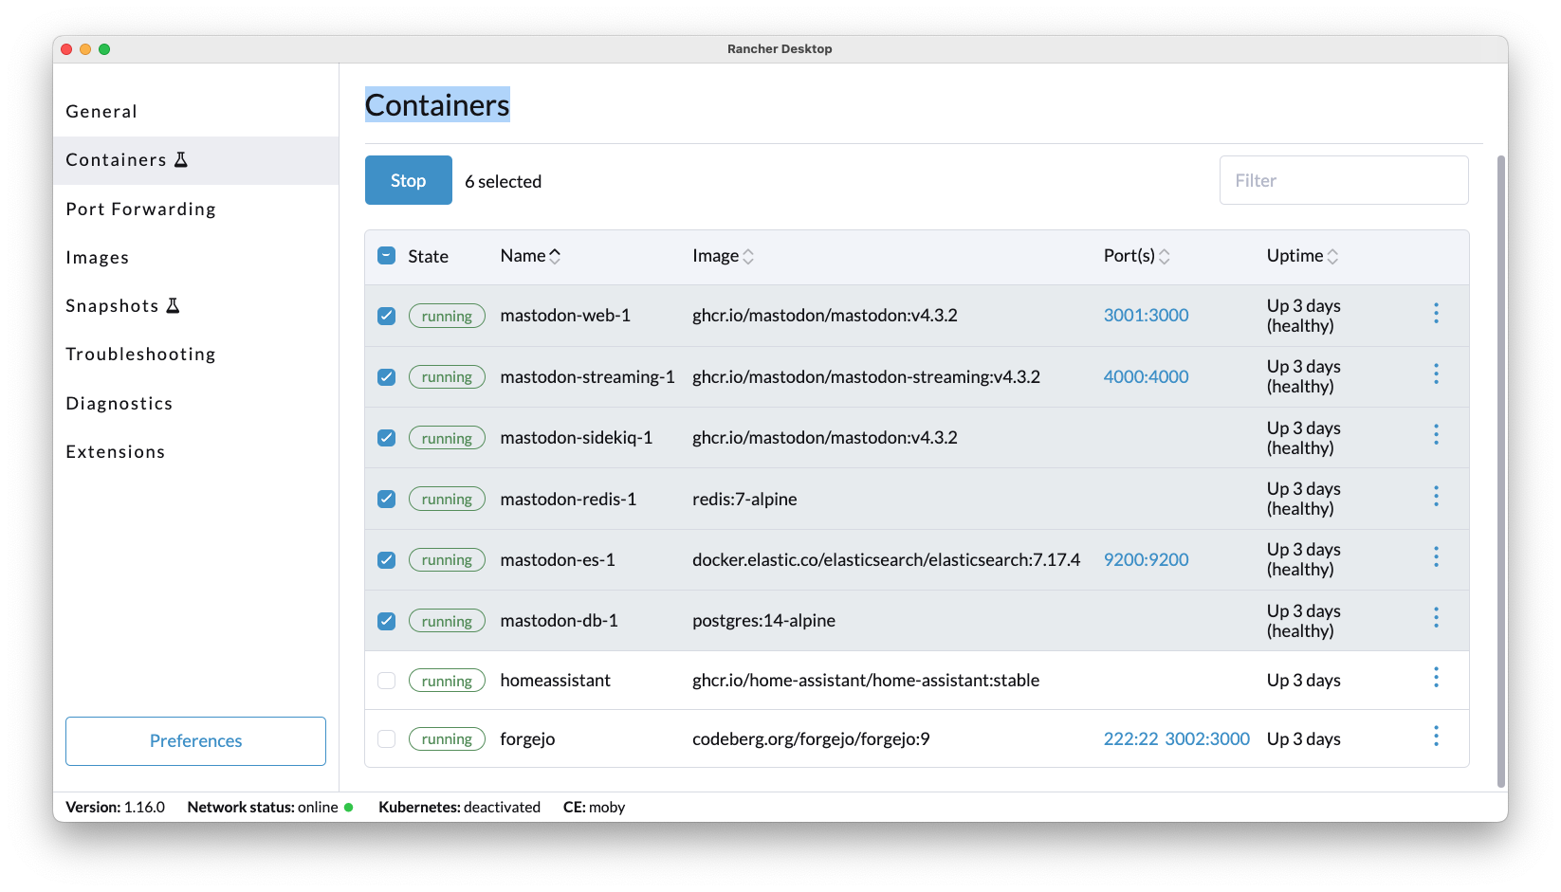Focus the Filter input field

coord(1344,180)
